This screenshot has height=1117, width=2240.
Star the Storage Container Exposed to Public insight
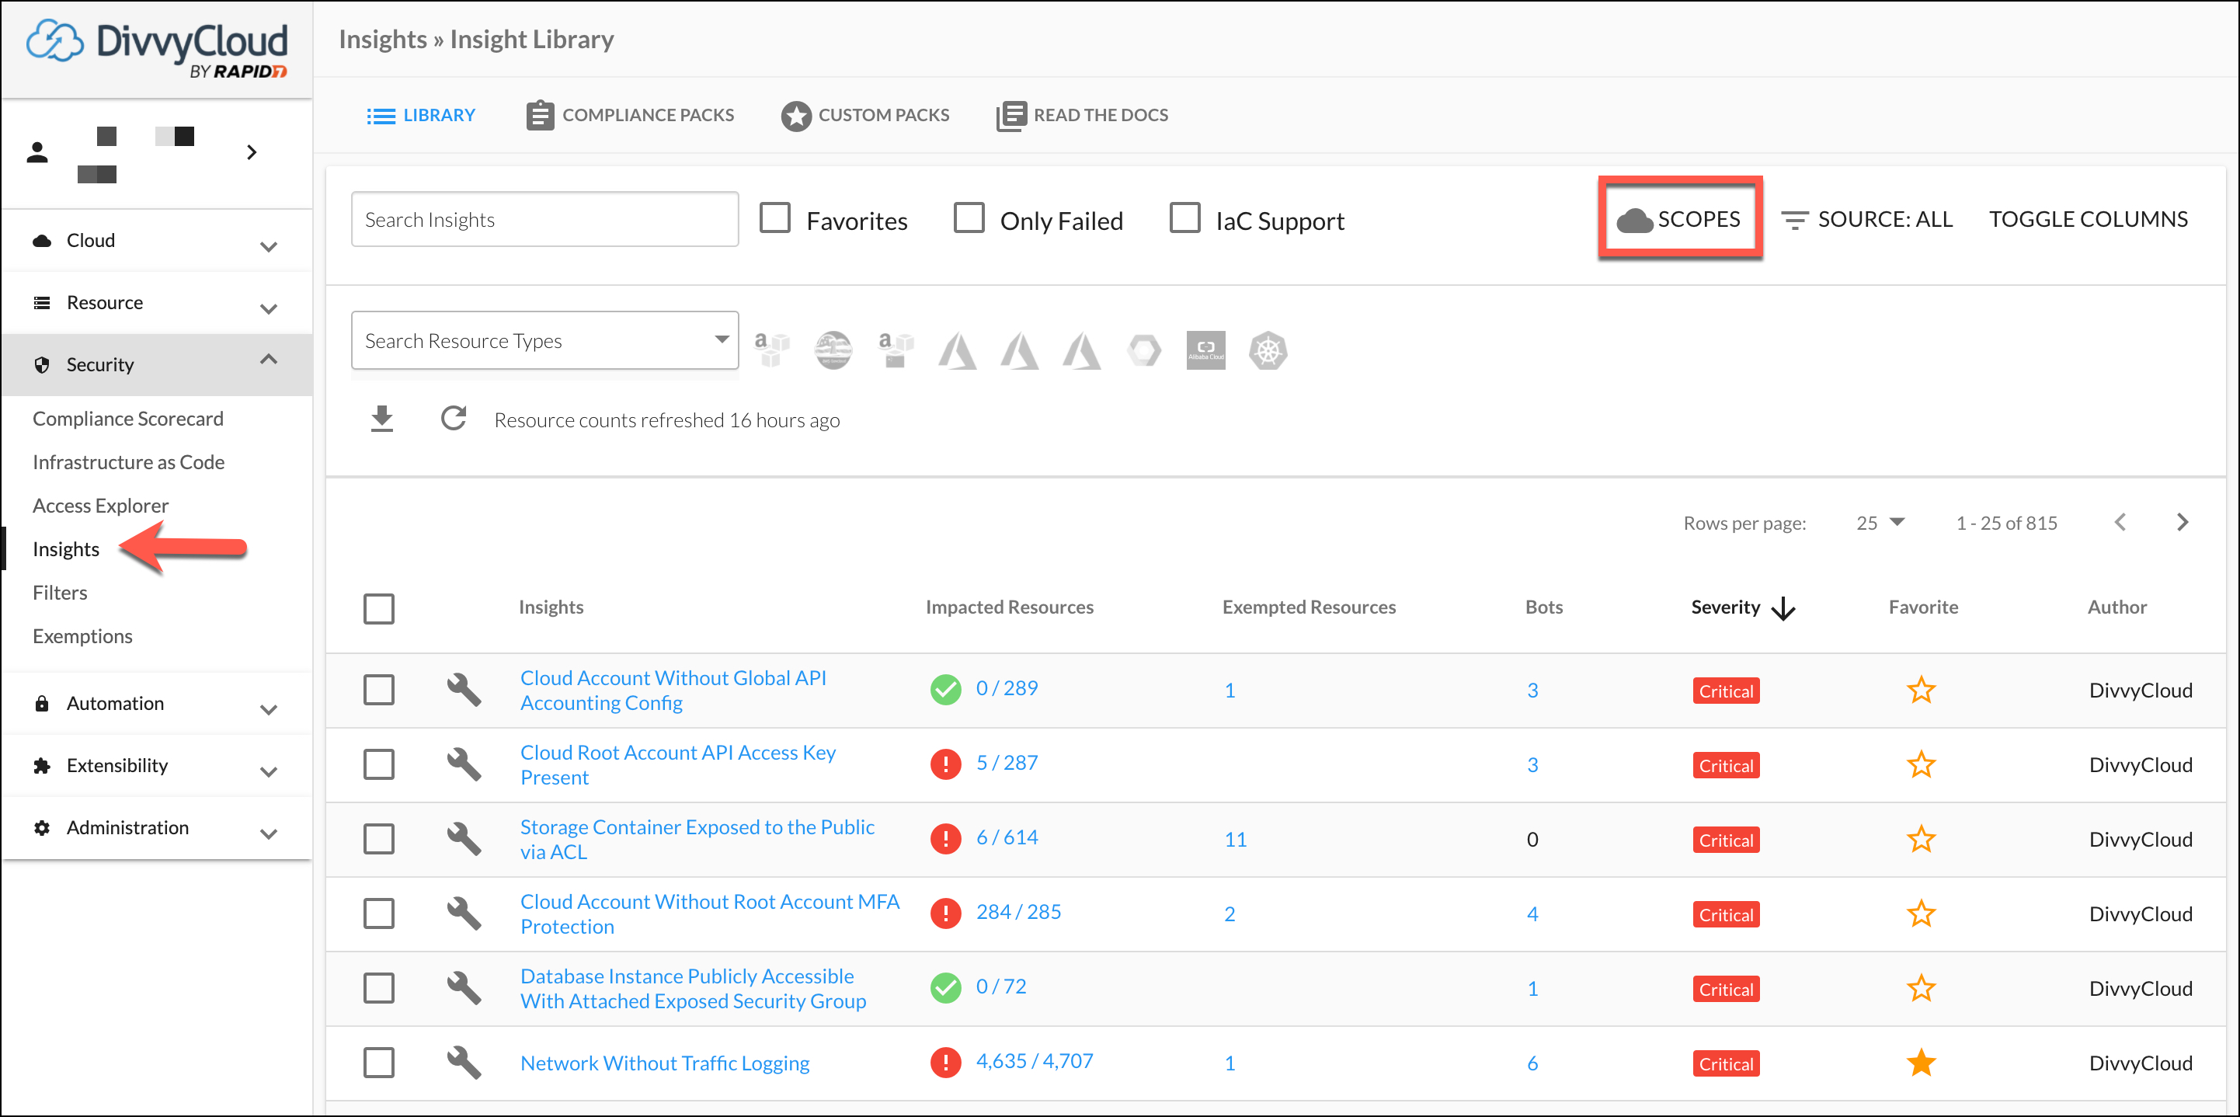[x=1921, y=840]
